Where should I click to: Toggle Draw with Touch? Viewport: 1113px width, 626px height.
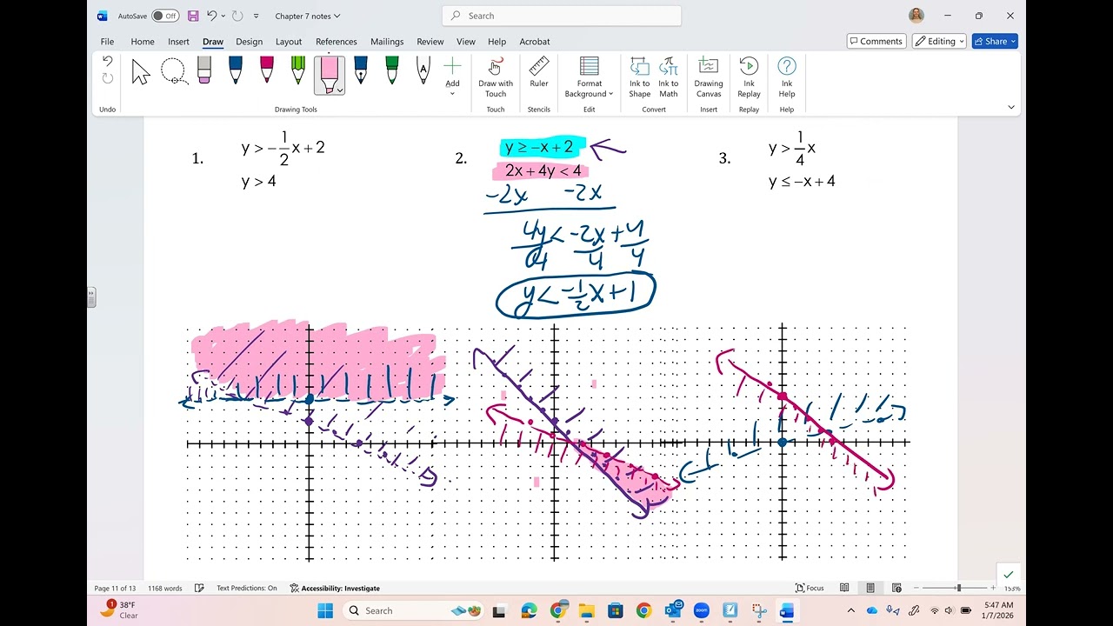pyautogui.click(x=496, y=77)
